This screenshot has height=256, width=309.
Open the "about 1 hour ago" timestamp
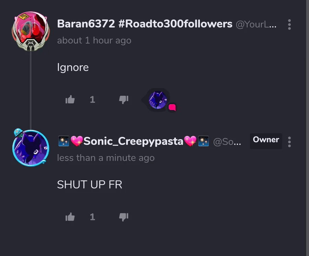[x=94, y=40]
